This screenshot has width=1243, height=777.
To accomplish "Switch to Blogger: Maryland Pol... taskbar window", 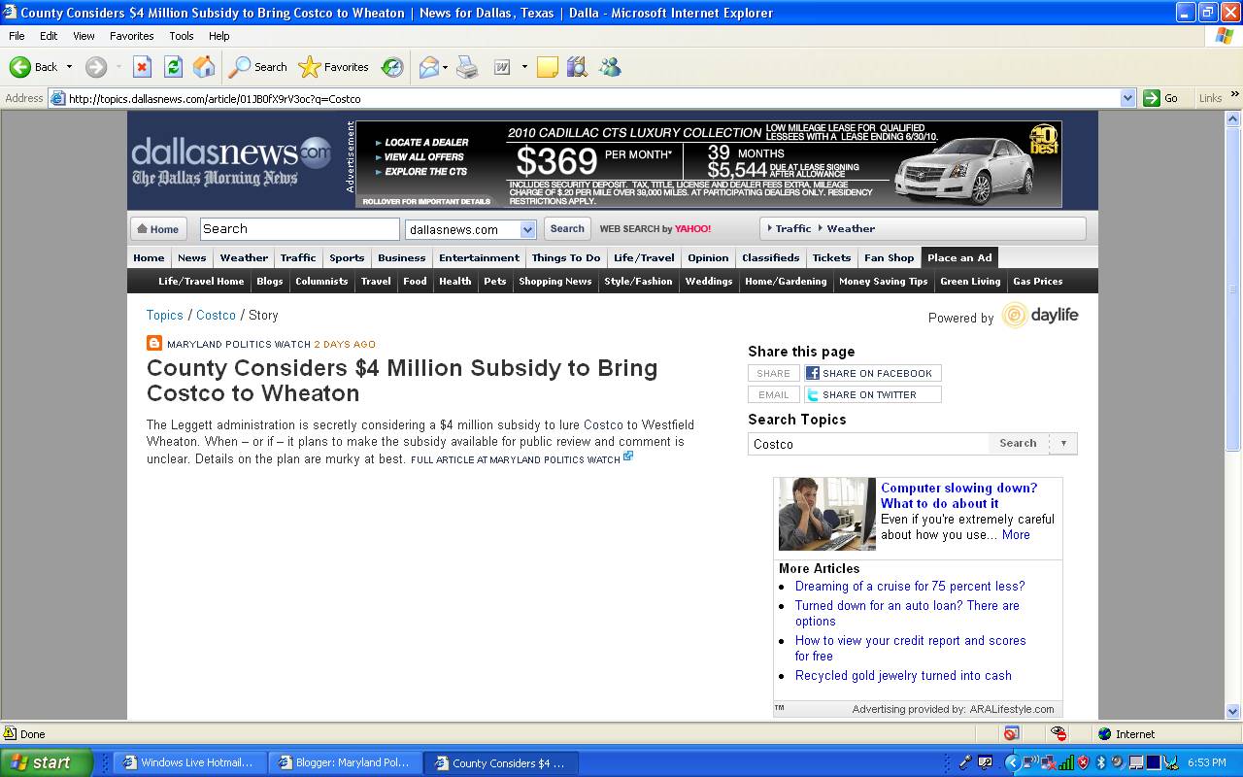I will click(346, 762).
